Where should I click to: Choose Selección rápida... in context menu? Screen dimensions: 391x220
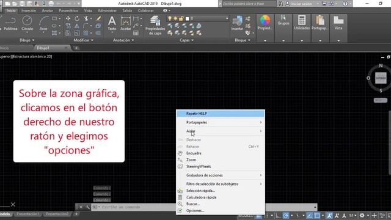[x=221, y=191]
